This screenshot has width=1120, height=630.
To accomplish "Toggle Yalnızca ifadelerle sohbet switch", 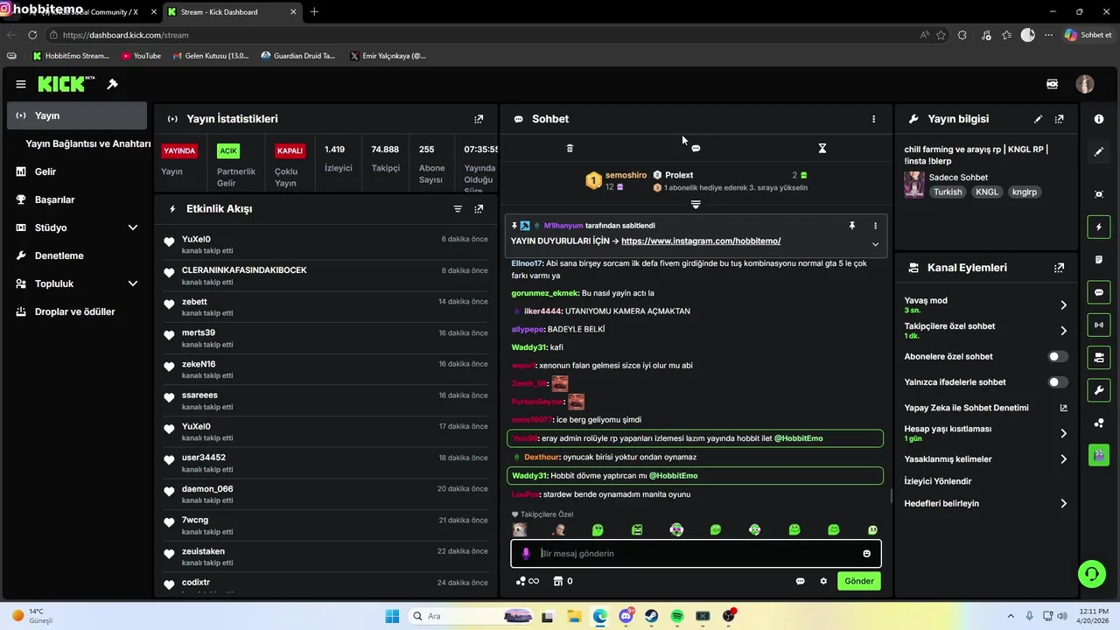I will [x=1058, y=382].
